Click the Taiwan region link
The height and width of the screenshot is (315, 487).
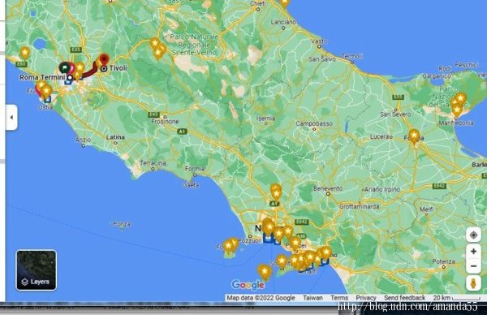(x=312, y=298)
